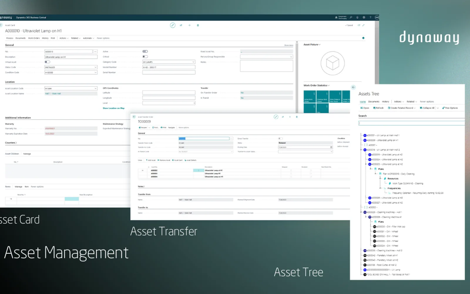Open the Asset Location Code dropdown

pos(95,88)
